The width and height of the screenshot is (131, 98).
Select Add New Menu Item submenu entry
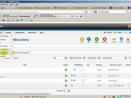(23, 53)
